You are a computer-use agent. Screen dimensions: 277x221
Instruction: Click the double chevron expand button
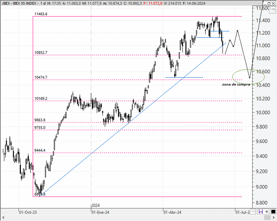pos(253,211)
